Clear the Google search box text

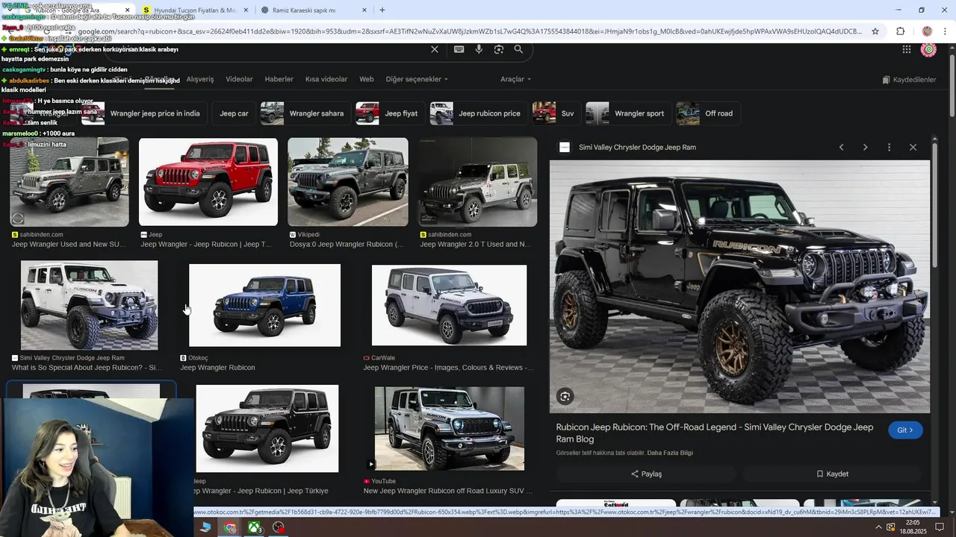point(435,49)
